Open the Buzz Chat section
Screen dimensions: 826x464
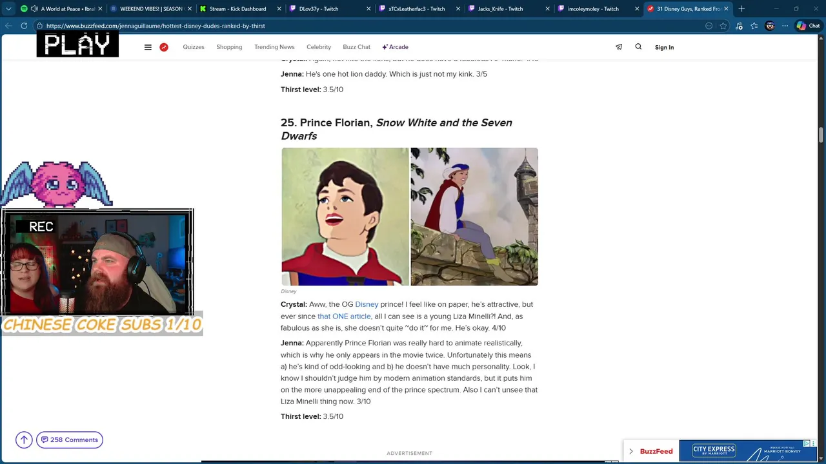pyautogui.click(x=356, y=47)
